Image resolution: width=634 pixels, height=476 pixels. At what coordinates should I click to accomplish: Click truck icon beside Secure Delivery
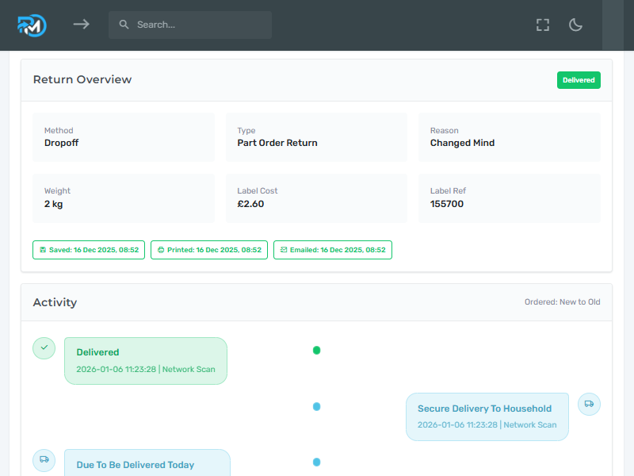point(589,404)
